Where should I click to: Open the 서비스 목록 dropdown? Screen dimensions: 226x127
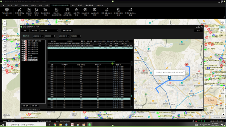point(49,31)
